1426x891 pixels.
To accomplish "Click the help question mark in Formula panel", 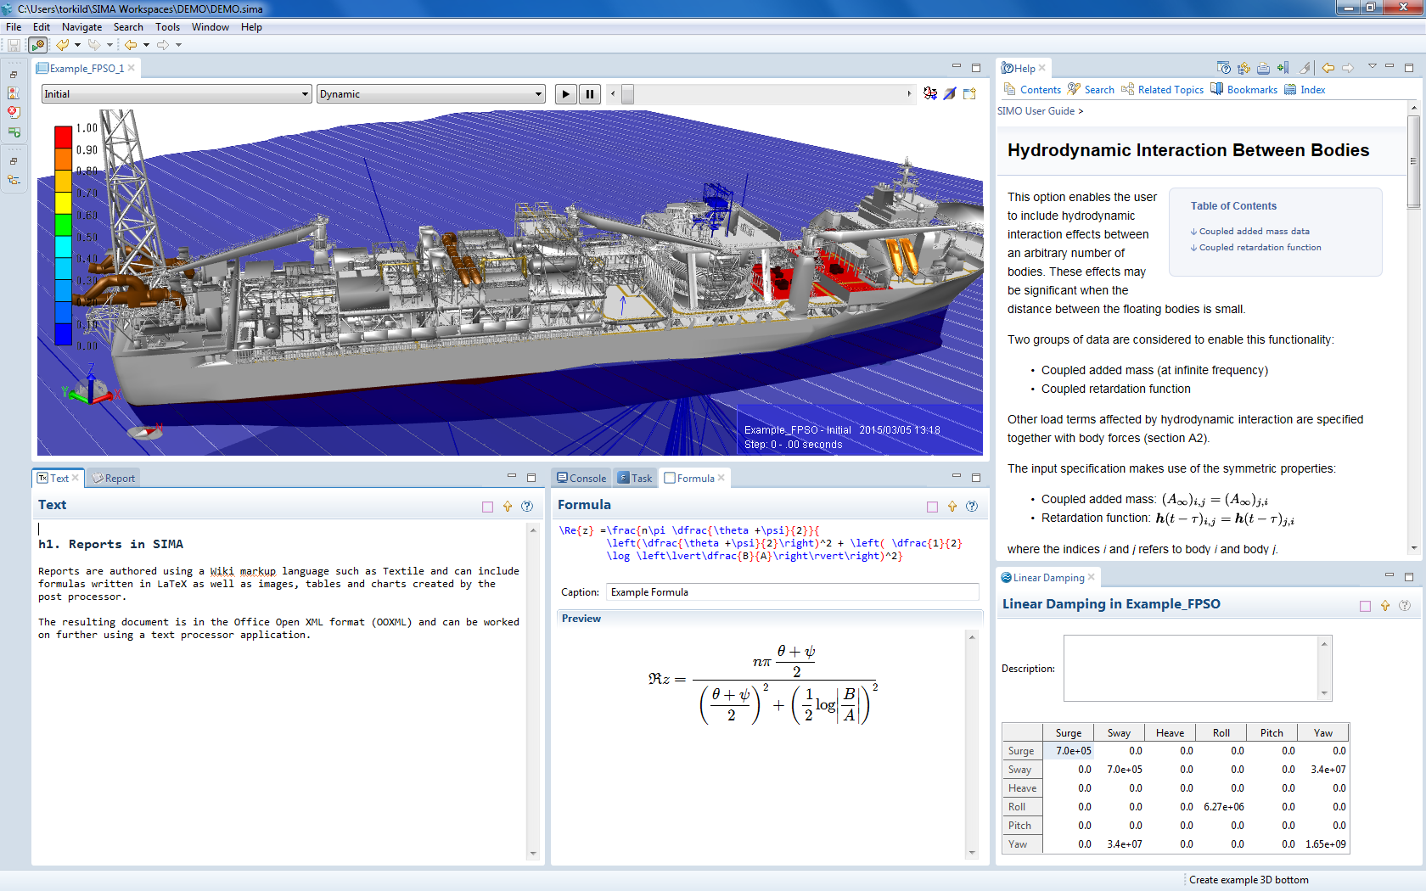I will (972, 507).
